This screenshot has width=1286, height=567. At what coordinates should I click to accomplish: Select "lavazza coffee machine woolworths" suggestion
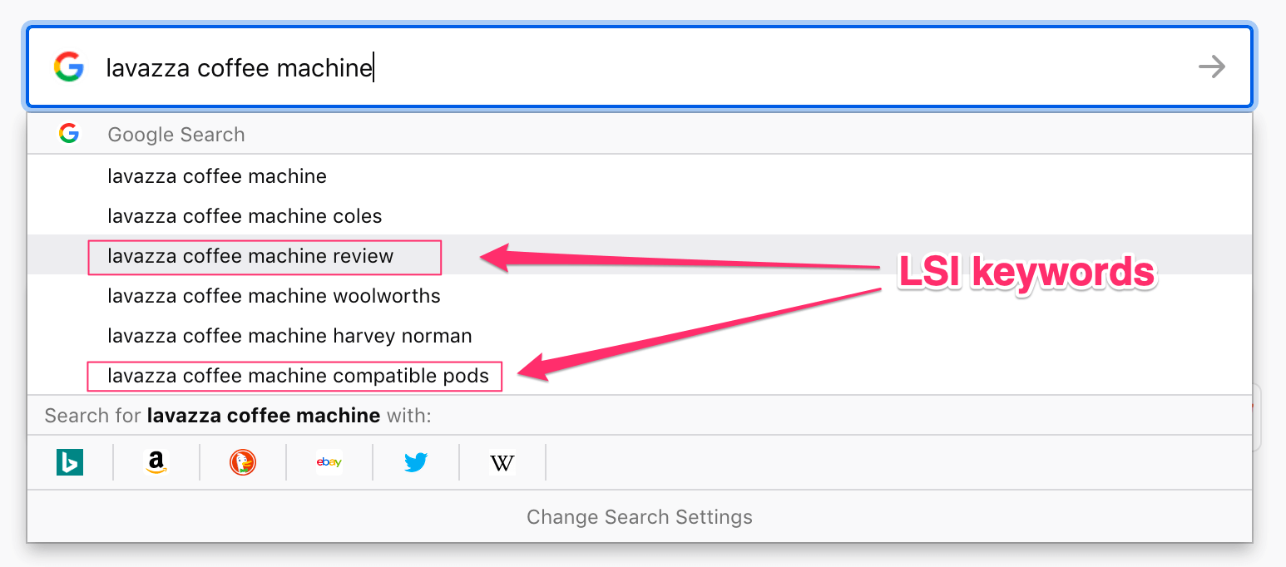point(274,296)
